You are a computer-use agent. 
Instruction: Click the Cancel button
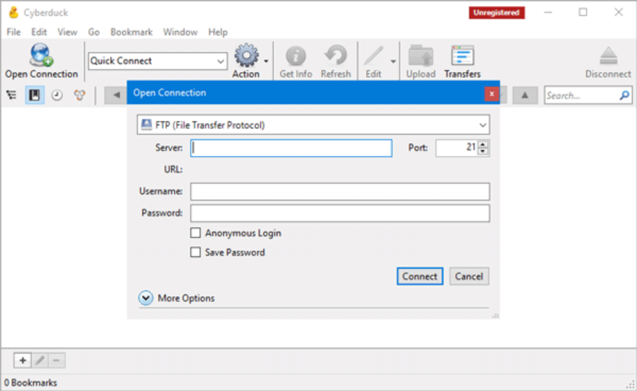(x=469, y=276)
